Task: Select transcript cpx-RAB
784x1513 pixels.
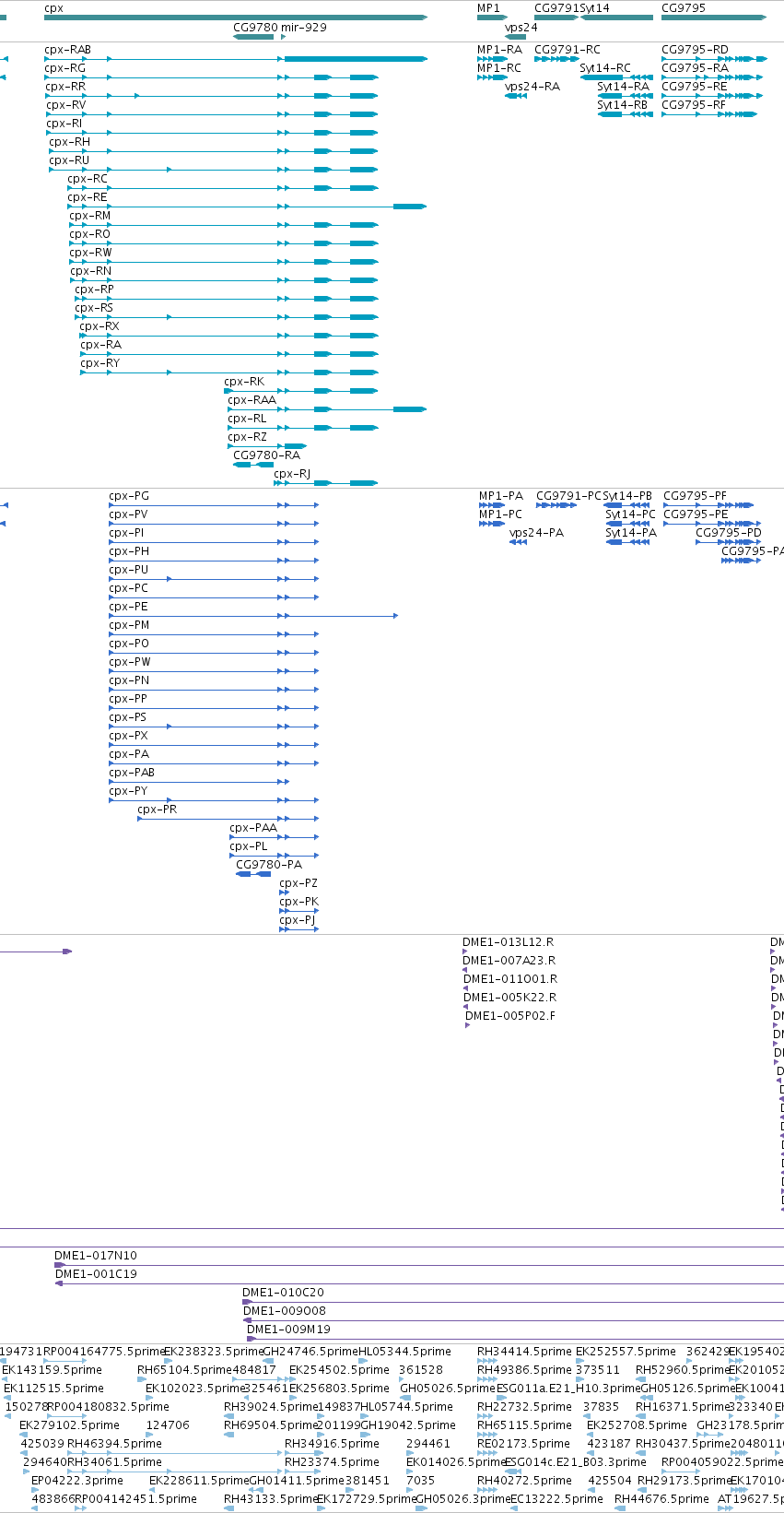Action: click(67, 50)
